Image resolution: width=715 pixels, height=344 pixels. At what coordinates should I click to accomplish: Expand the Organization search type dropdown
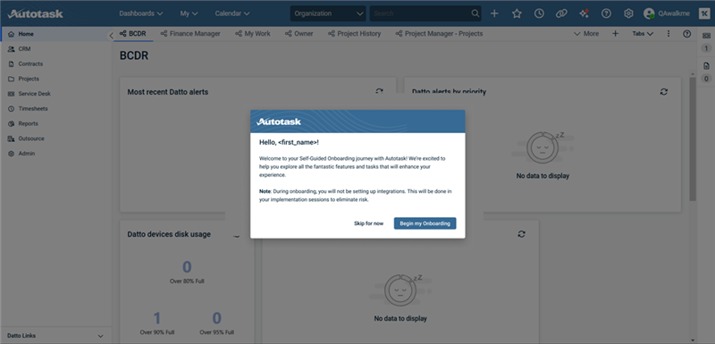[328, 13]
